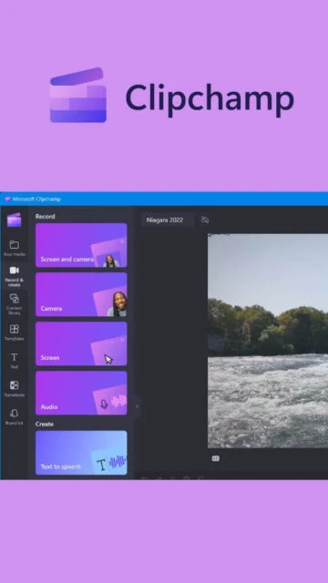Click the Microsoft Clipchamp title bar icon
The width and height of the screenshot is (328, 583).
click(7, 199)
